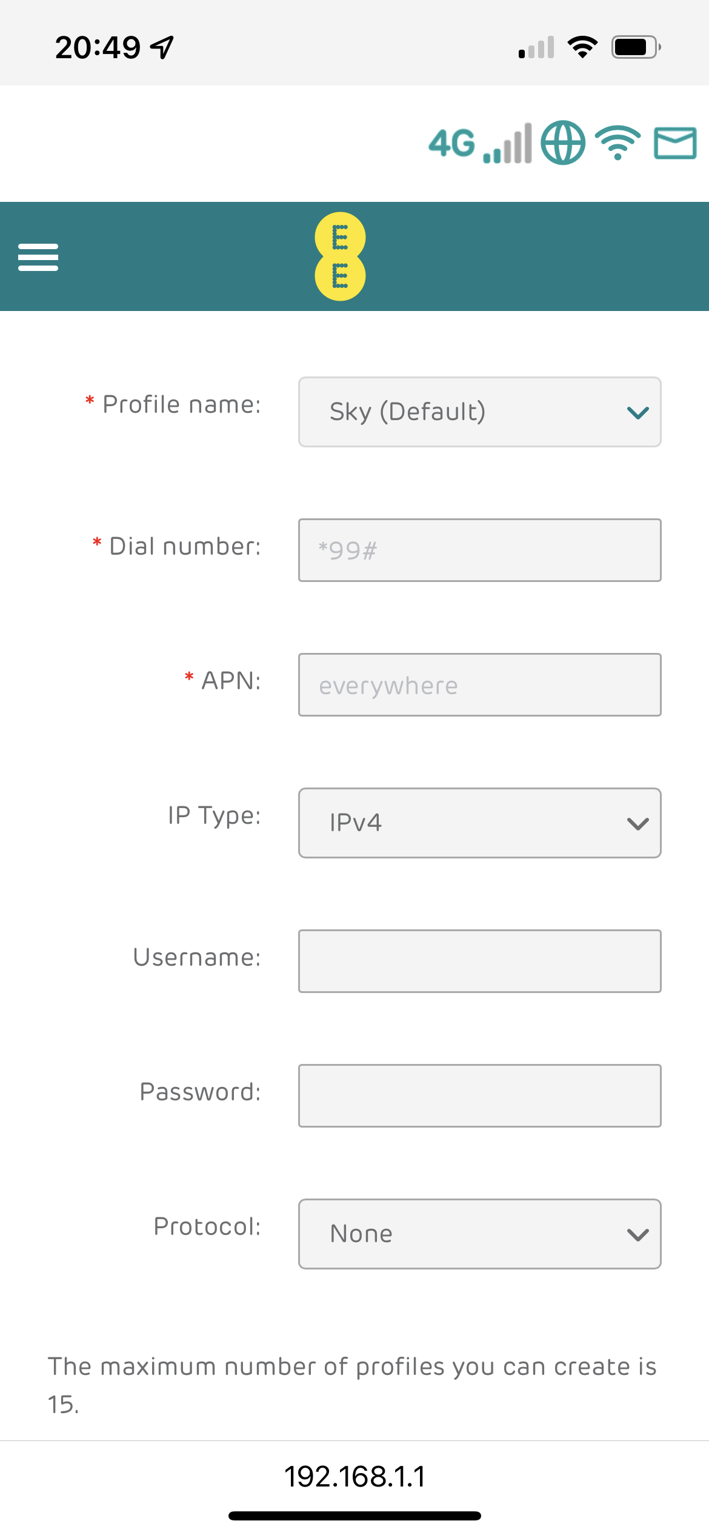Open the Protocol dropdown
The image size is (709, 1535).
coord(479,1234)
